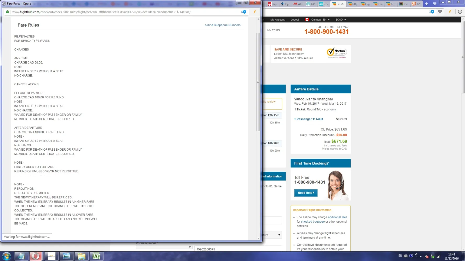Click the turbo lightning icon in Fare Rules popup

[x=254, y=12]
